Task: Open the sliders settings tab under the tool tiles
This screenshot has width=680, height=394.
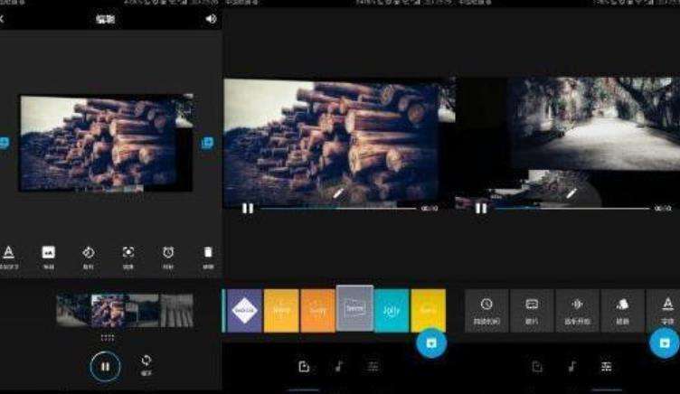Action: click(x=606, y=367)
